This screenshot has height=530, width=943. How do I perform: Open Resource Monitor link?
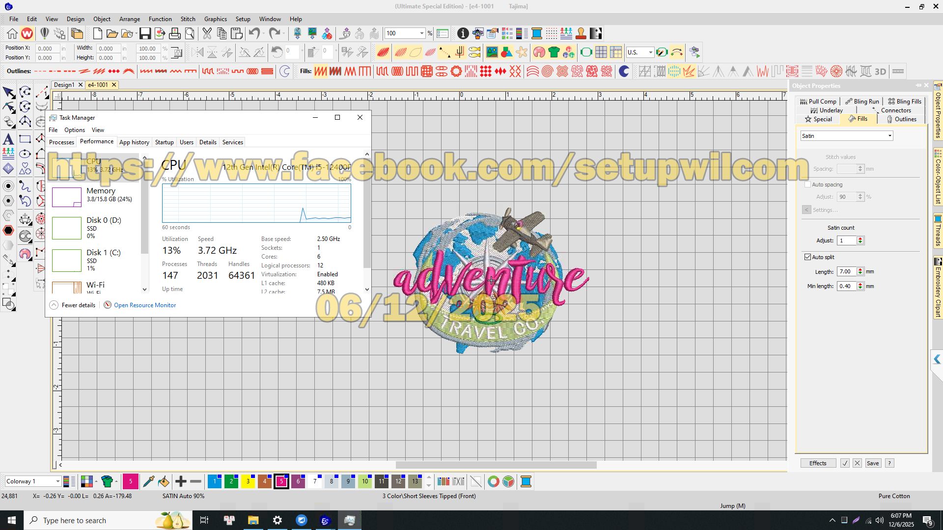click(x=145, y=305)
